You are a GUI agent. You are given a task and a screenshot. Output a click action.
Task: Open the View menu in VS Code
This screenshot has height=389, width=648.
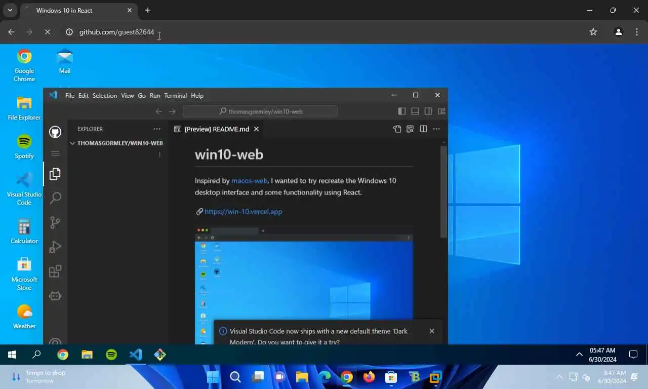pos(128,96)
